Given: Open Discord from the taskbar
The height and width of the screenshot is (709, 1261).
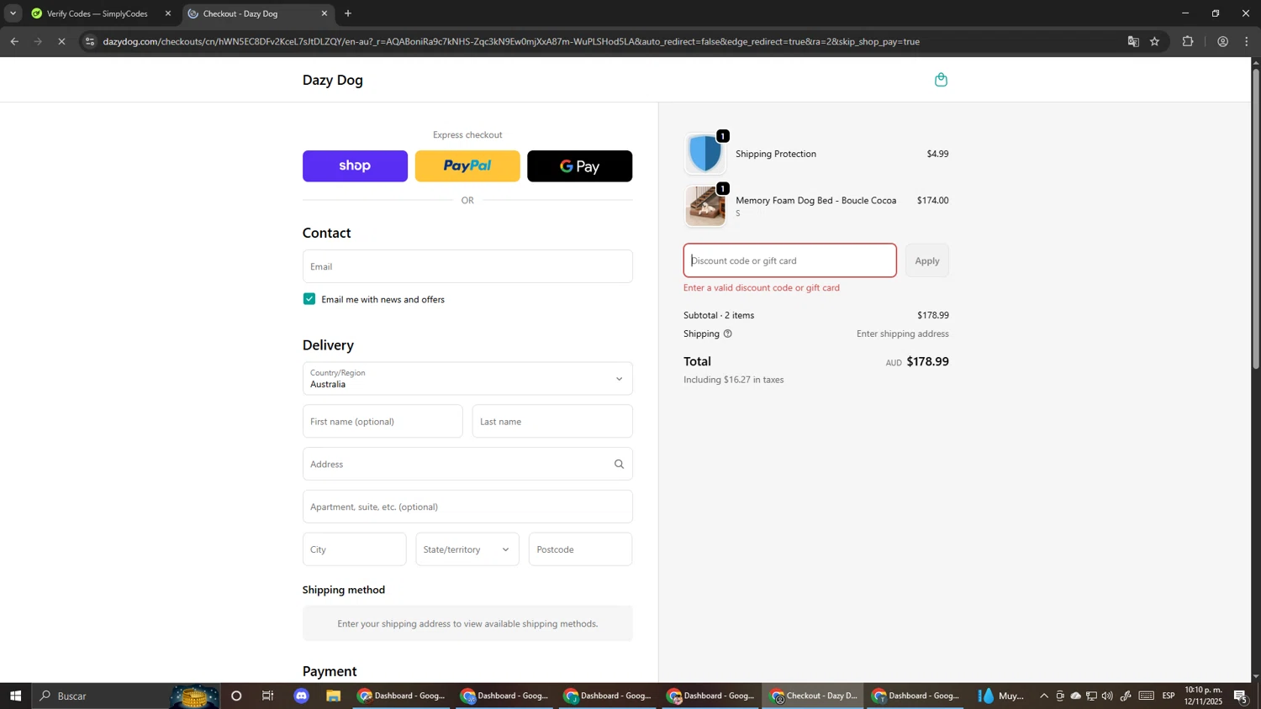Looking at the screenshot, I should [302, 696].
